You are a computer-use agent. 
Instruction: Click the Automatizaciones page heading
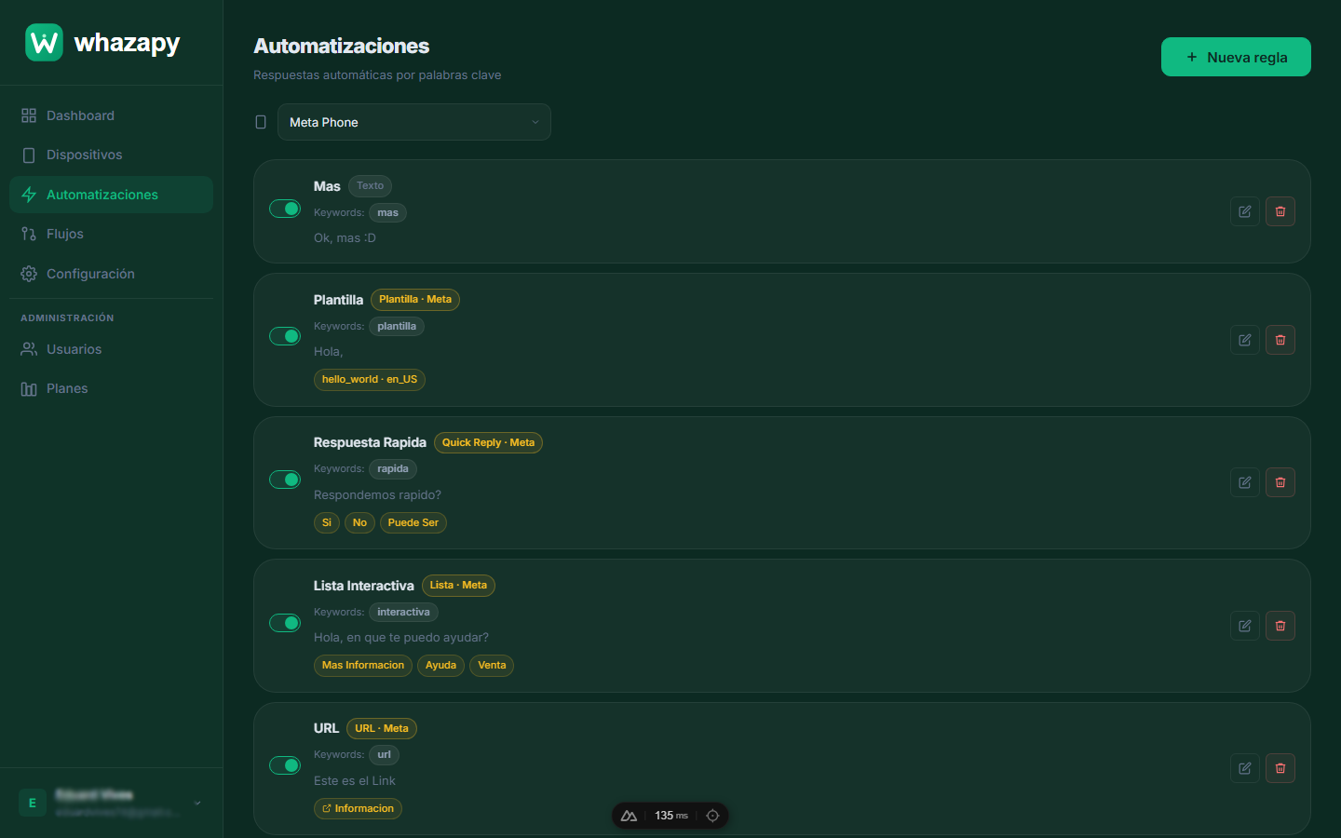click(342, 46)
